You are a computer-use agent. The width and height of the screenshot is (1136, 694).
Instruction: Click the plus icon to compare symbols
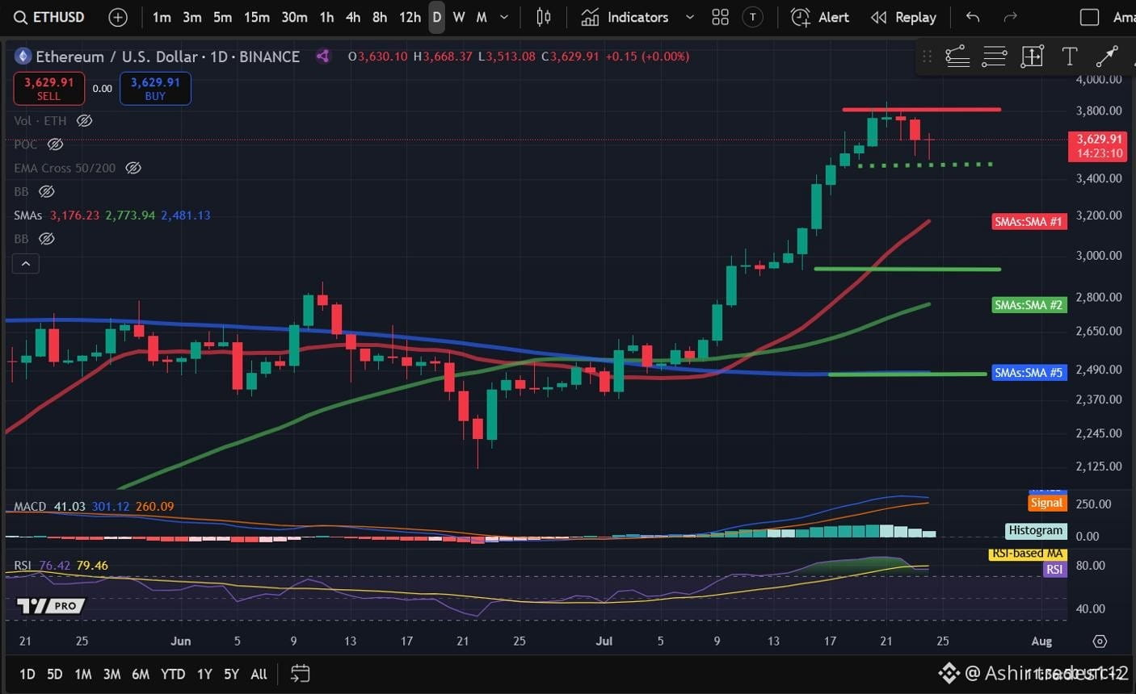(x=118, y=17)
